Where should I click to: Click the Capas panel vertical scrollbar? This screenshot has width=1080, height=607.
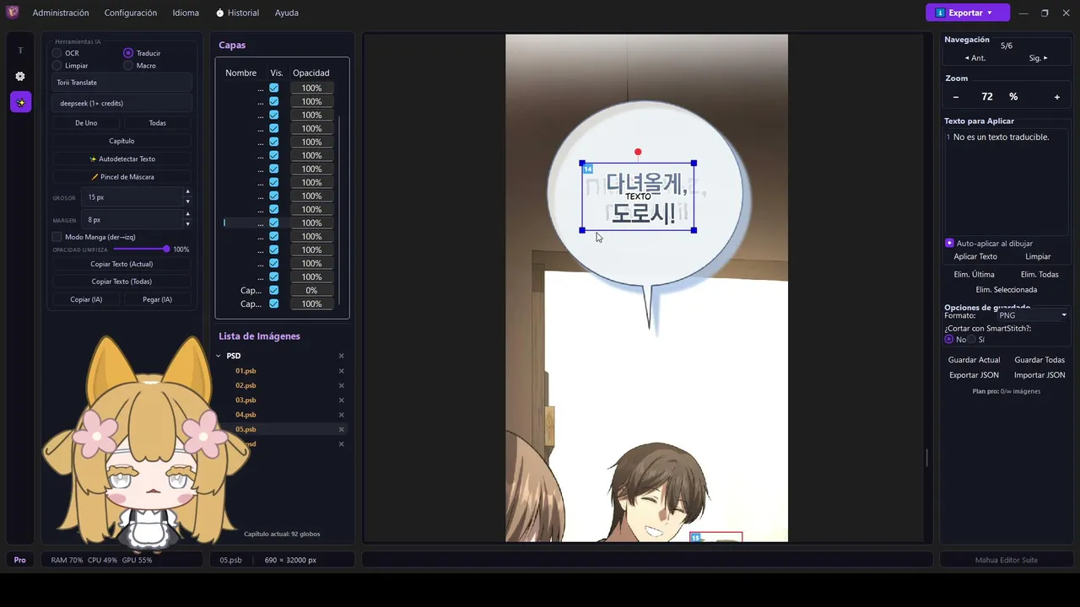tap(338, 211)
